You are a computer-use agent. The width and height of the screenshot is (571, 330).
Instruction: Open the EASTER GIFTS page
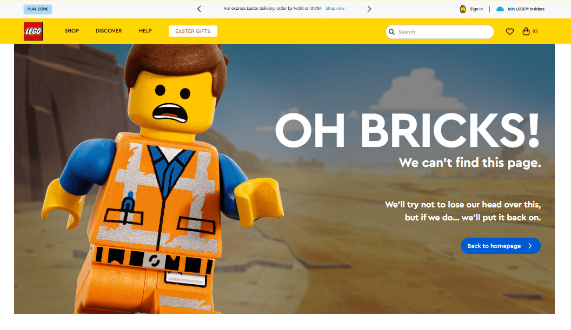[193, 31]
